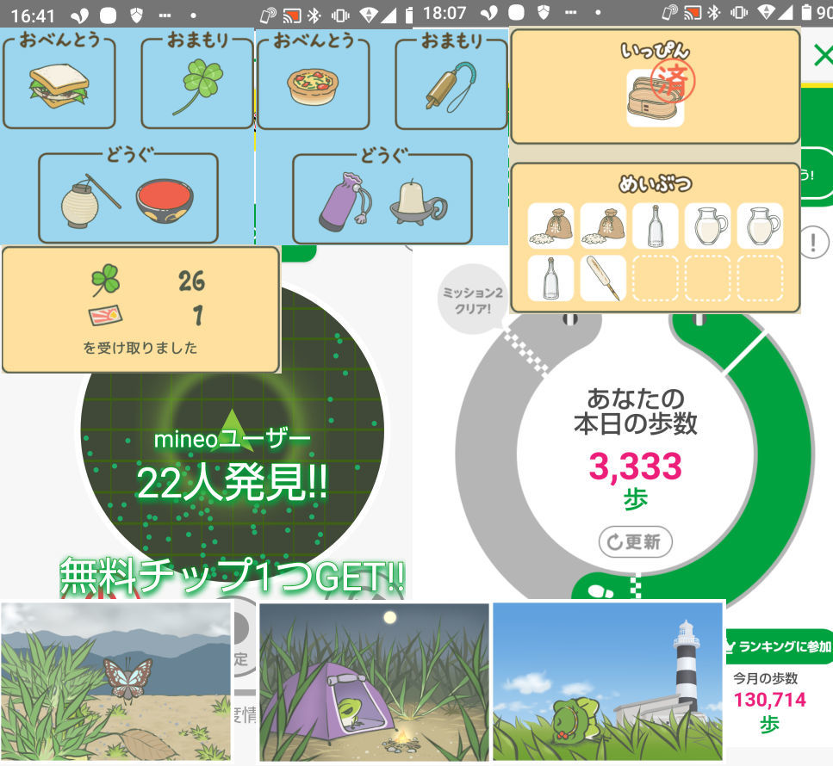This screenshot has width=833, height=766.
Task: Tap the 3,333 step count
Action: coord(636,466)
